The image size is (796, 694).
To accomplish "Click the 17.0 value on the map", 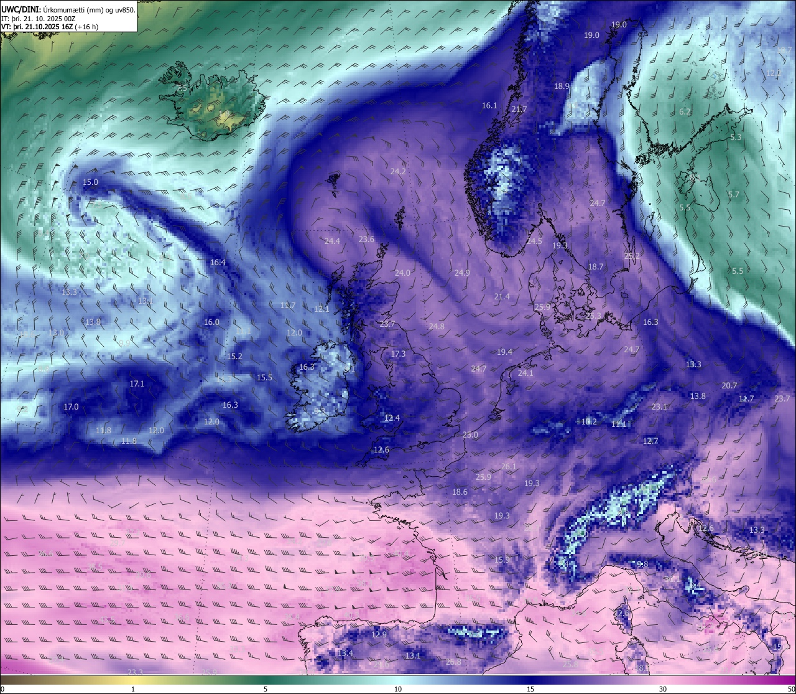I will tap(71, 407).
